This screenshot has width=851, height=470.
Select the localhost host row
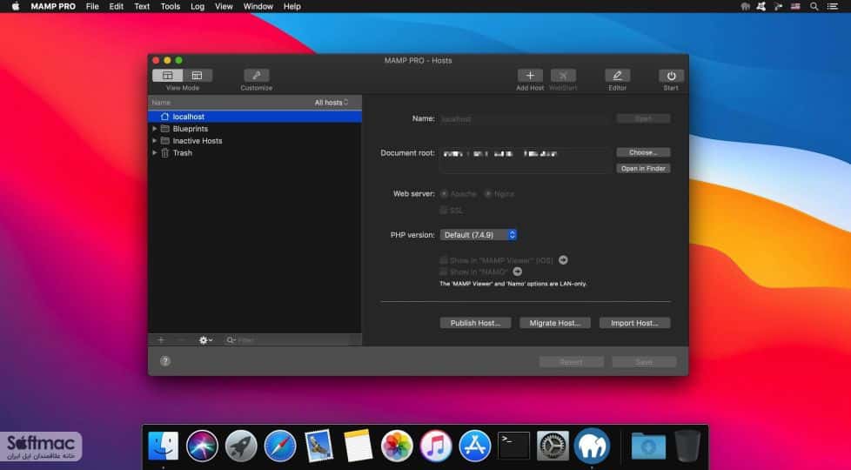point(255,116)
